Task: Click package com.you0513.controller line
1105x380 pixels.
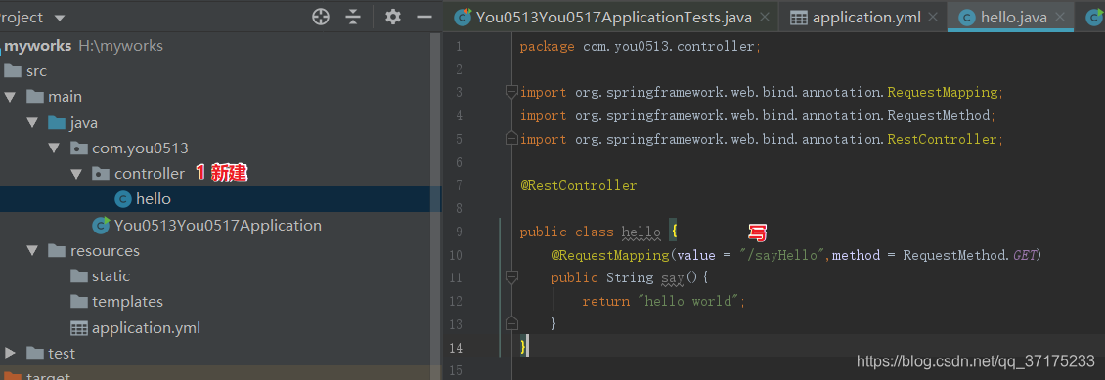Action: (x=641, y=47)
